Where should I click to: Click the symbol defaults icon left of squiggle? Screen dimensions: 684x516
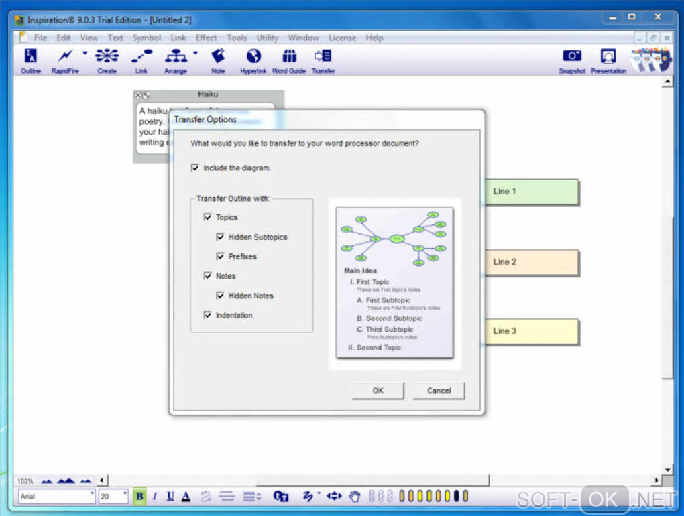click(280, 496)
